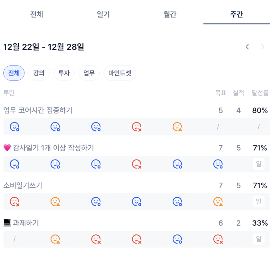Click last orange face in 소비일기쓰기 row

click(218, 202)
